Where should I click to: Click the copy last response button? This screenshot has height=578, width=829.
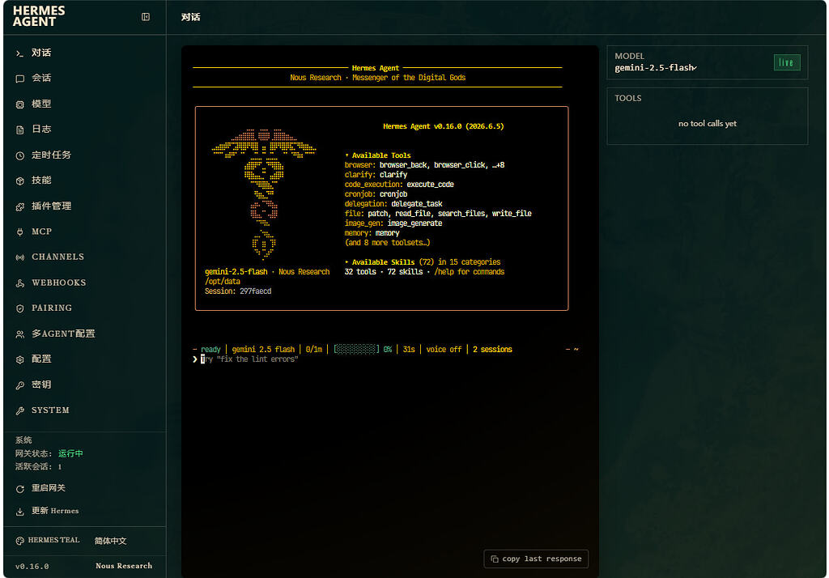(536, 559)
